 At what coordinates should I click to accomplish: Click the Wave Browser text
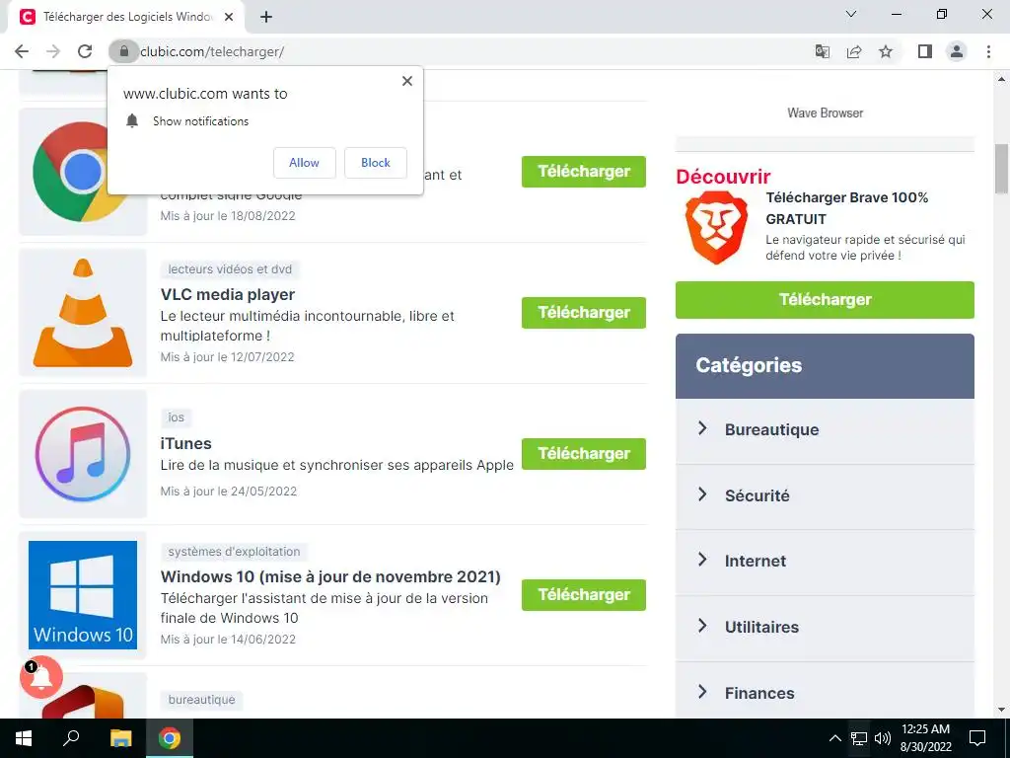click(826, 113)
